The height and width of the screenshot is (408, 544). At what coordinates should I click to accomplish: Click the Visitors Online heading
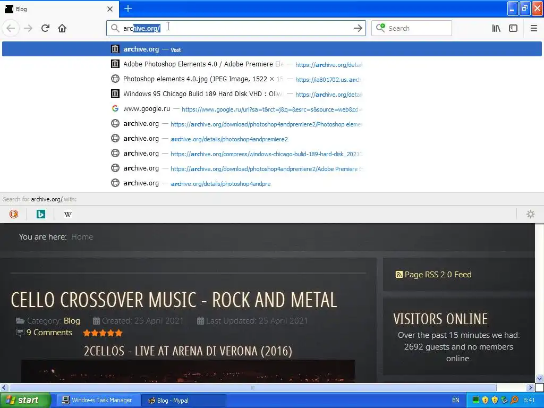click(x=440, y=319)
